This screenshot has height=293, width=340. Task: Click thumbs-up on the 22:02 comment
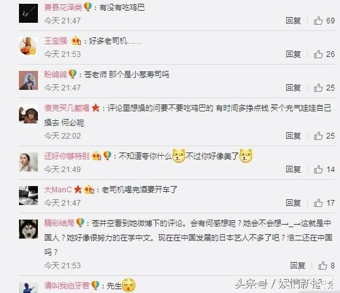click(318, 136)
